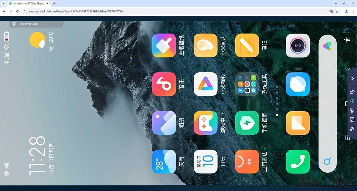Enter fullscreen from AirDroid side panel
This screenshot has height=191, width=357.
tap(352, 119)
